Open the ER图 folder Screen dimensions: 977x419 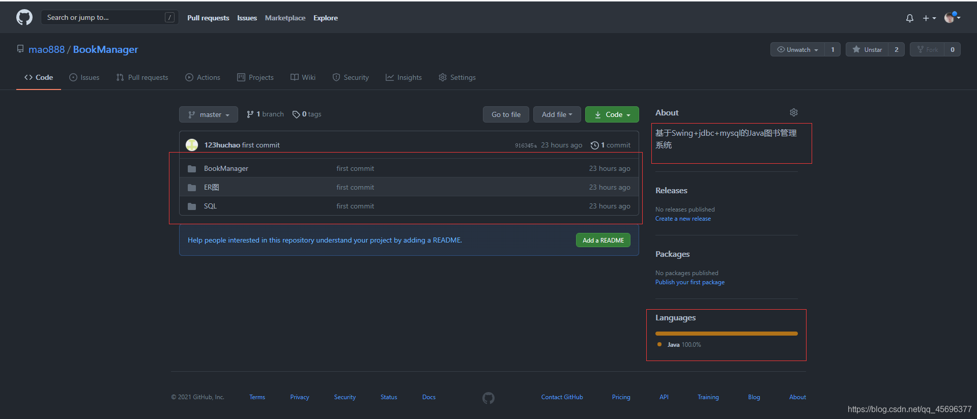(x=212, y=187)
